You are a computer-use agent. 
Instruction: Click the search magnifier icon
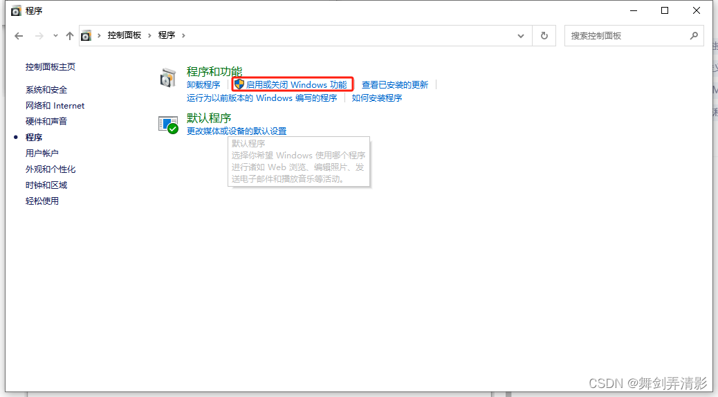694,35
